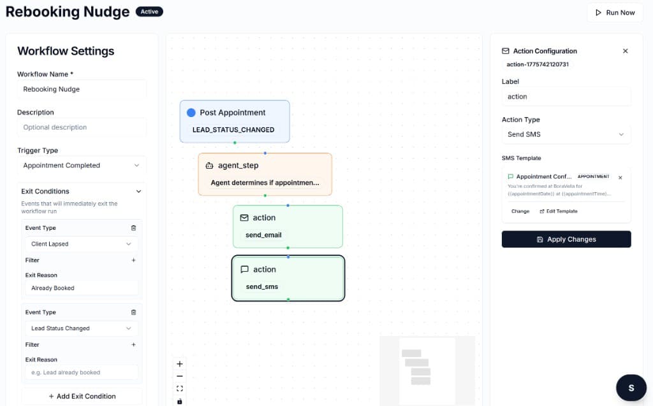
Task: Click the Run Now button
Action: [614, 12]
